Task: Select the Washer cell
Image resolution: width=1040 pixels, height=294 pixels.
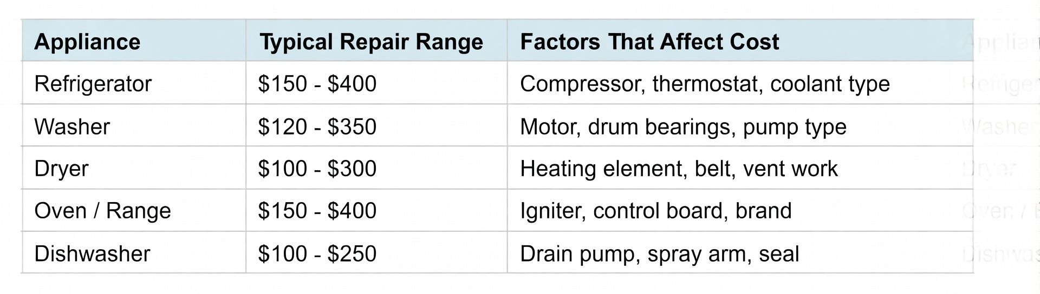Action: [72, 126]
